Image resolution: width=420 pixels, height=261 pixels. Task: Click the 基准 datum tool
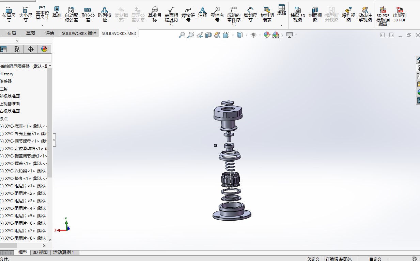coord(57,12)
